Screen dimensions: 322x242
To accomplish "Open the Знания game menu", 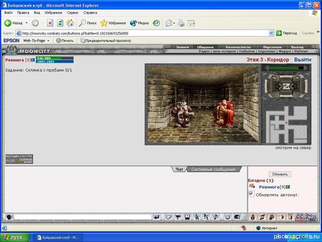I will pyautogui.click(x=182, y=47).
